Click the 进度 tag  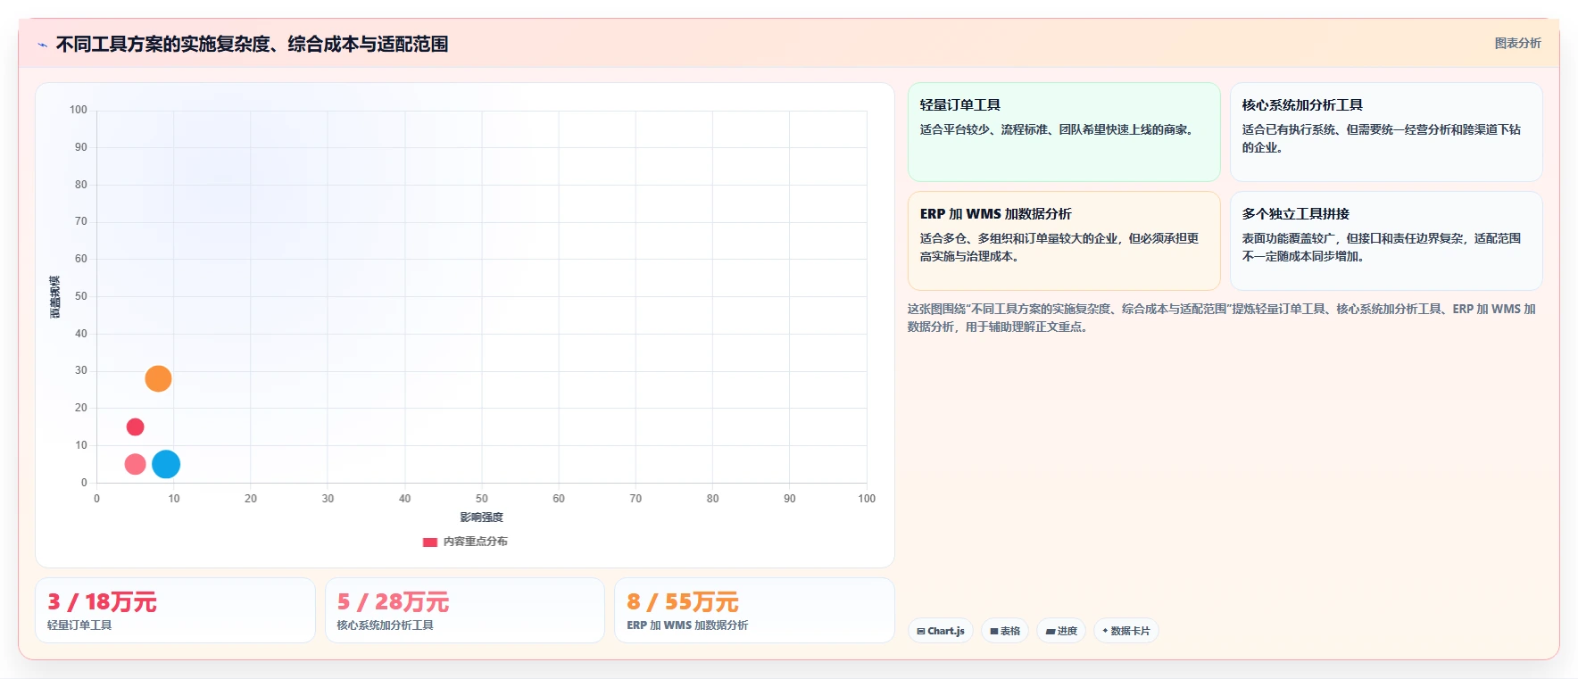[x=1061, y=631]
